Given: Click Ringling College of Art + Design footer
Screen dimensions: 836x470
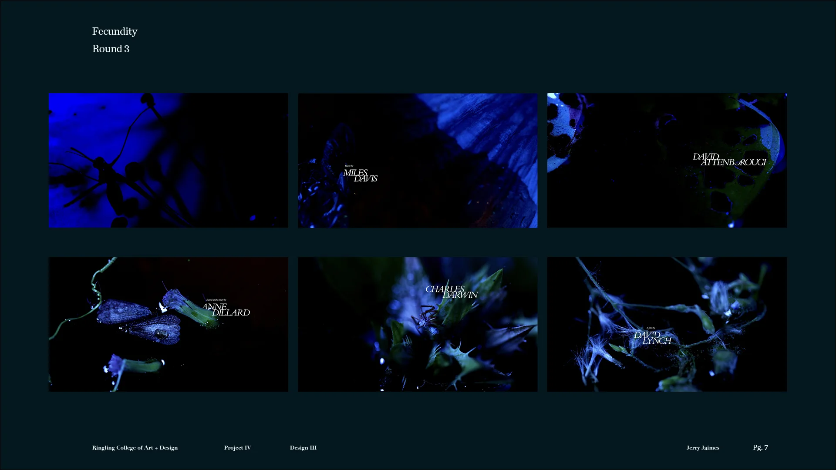Looking at the screenshot, I should coord(135,447).
